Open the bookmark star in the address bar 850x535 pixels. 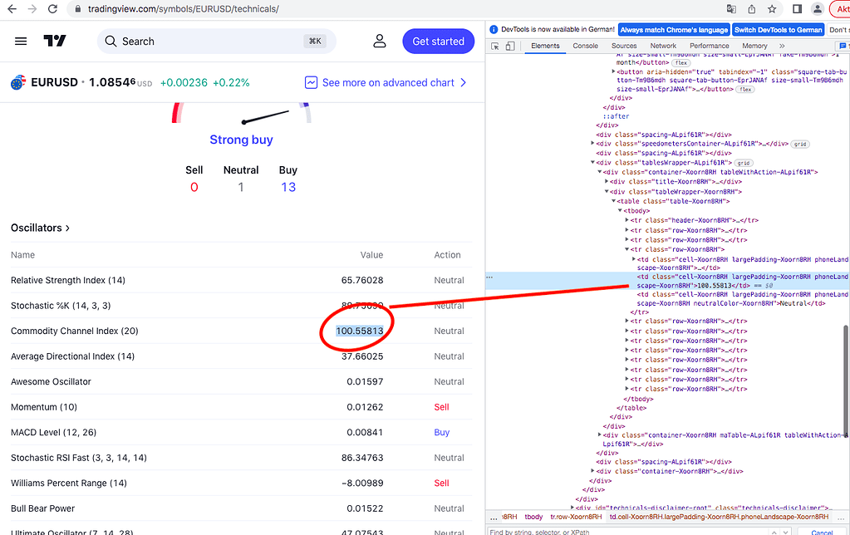click(x=770, y=7)
